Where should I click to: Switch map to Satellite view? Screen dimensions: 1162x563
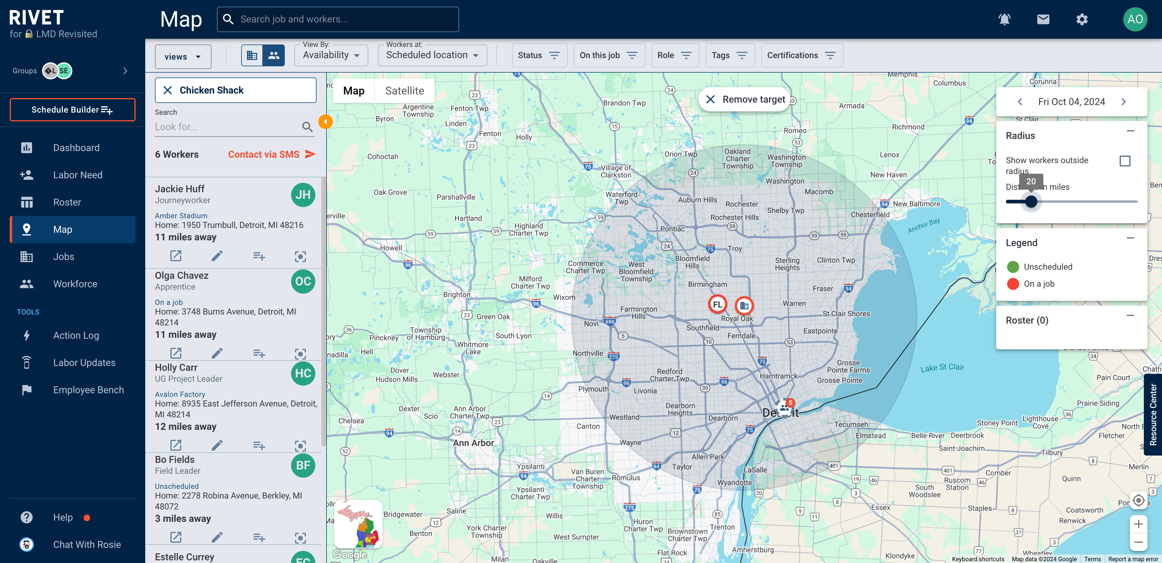404,91
